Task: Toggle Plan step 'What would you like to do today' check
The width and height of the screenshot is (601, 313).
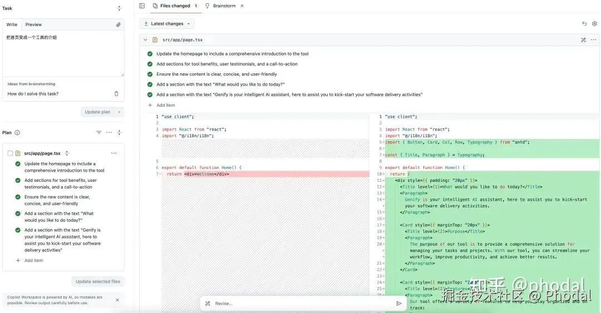Action: (x=18, y=214)
